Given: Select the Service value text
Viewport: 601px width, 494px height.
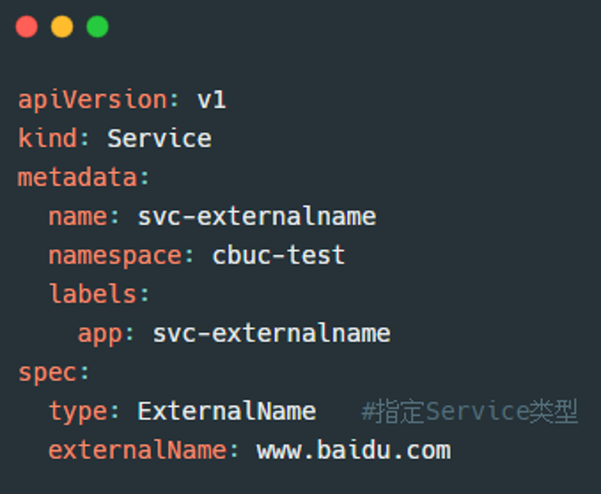Looking at the screenshot, I should 160,139.
